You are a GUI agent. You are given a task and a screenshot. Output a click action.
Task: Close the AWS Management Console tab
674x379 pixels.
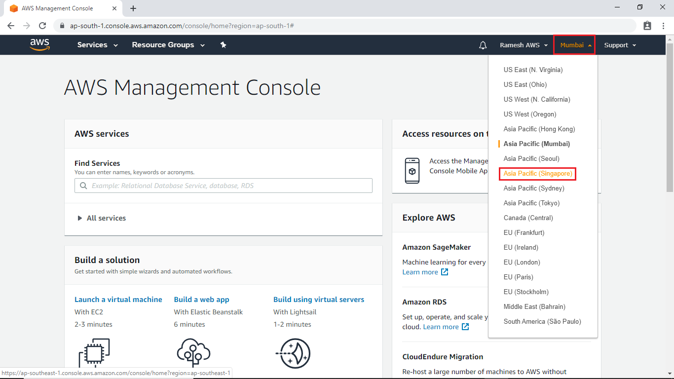(114, 8)
